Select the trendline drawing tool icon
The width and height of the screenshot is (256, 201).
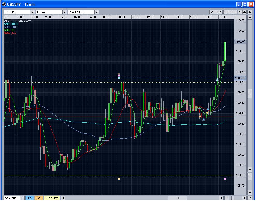coord(212,12)
